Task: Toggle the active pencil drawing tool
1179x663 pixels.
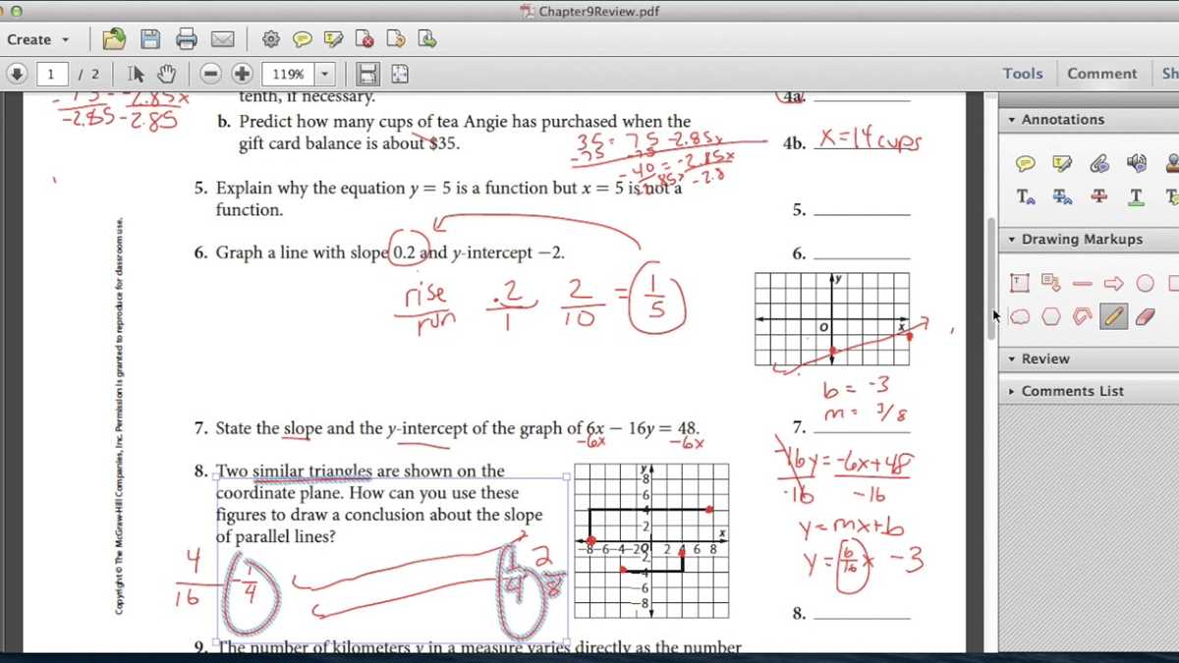Action: coord(1113,316)
